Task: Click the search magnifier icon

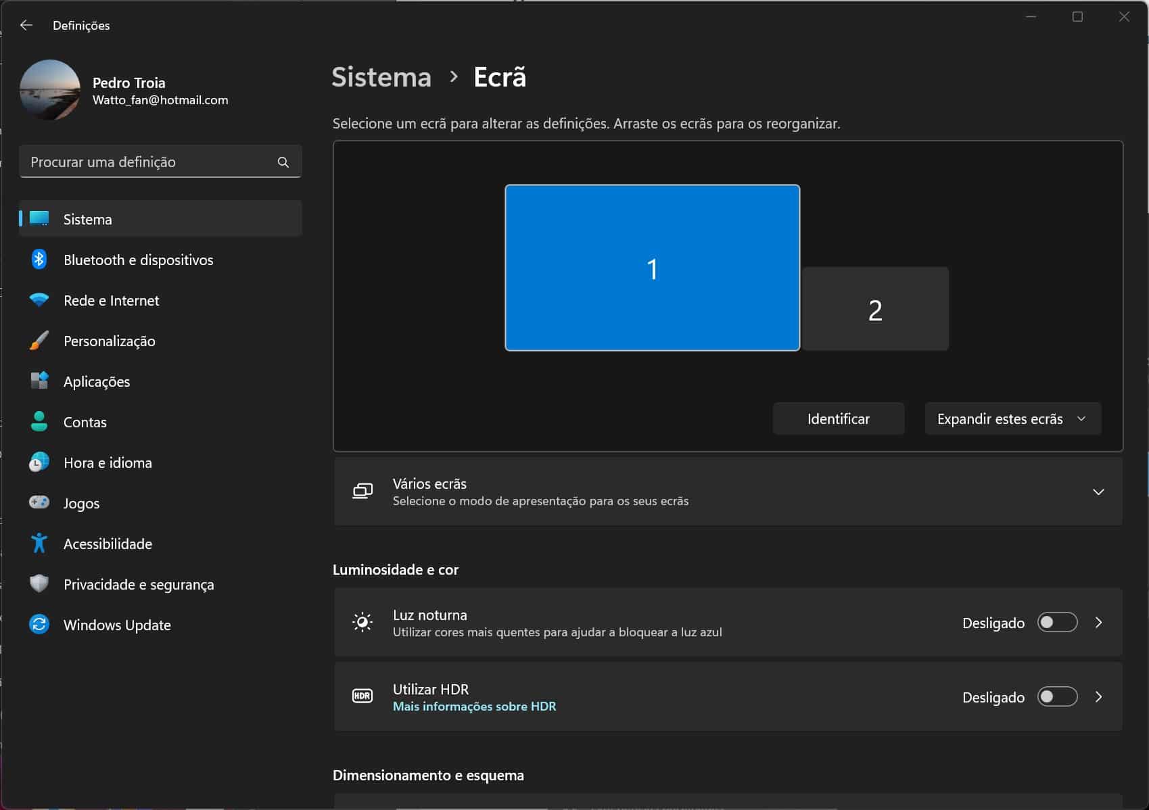Action: [283, 162]
